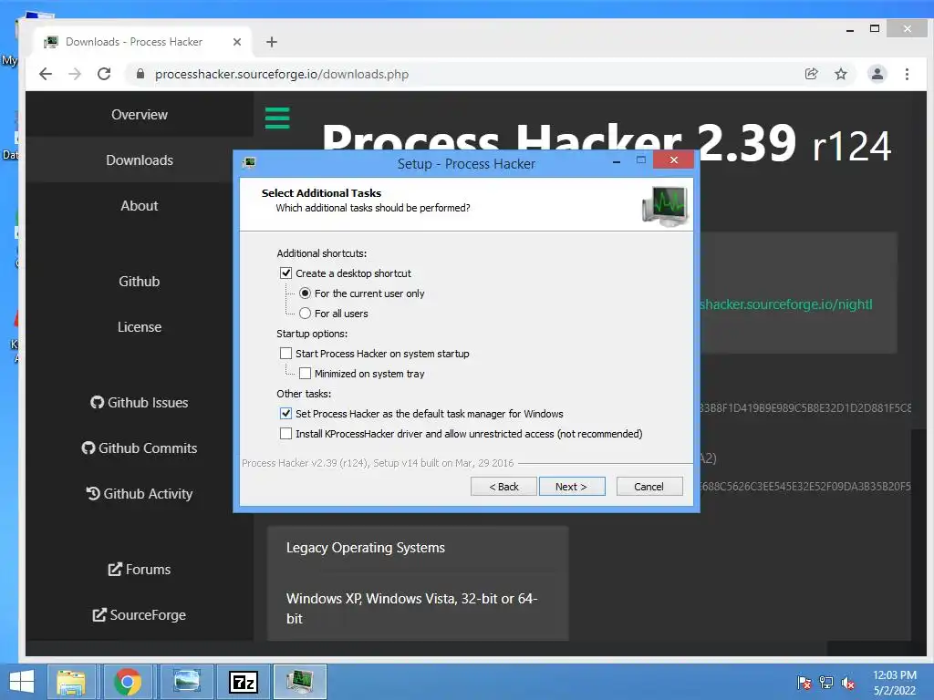Open 7-Zip from taskbar

[244, 682]
